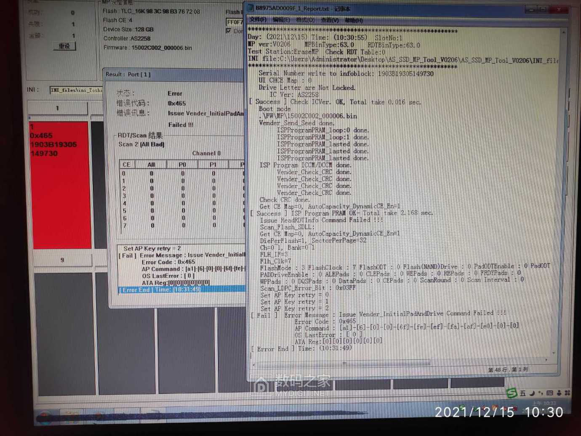The image size is (581, 436).
Task: Click the 'OS LastError : [ 0 ]' line in Result log
Action: [168, 276]
